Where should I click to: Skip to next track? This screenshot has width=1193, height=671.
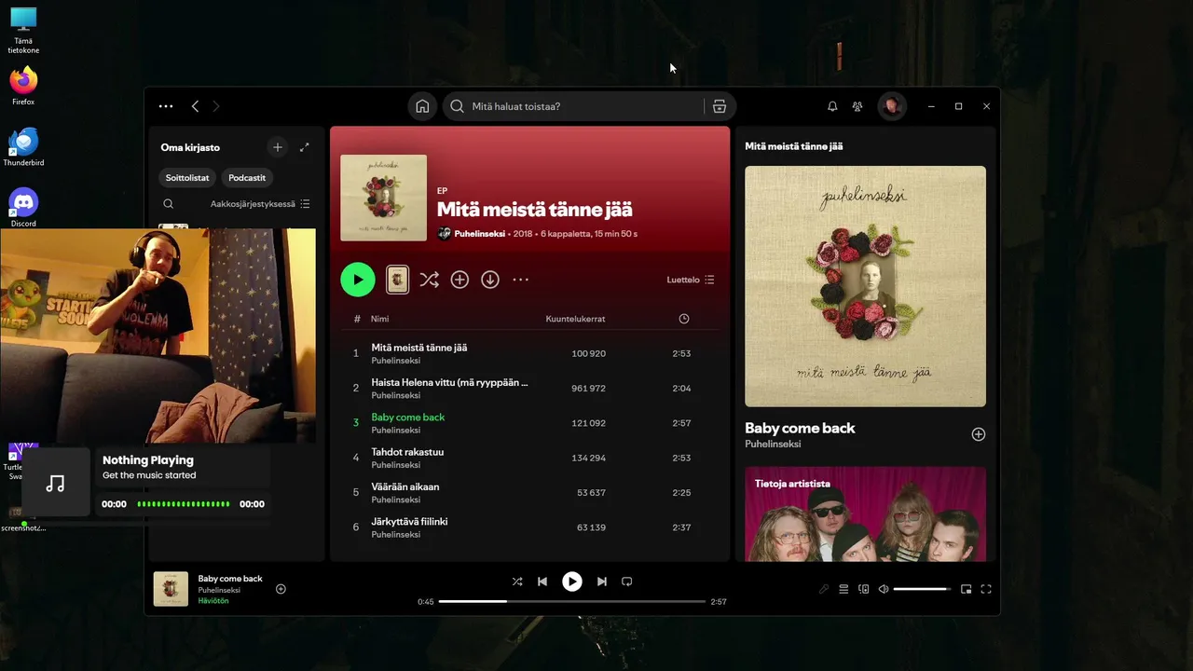pos(601,582)
